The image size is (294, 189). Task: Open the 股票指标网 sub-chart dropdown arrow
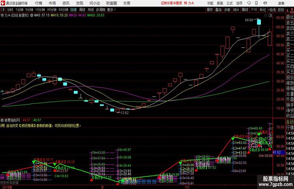click(x=2, y=120)
